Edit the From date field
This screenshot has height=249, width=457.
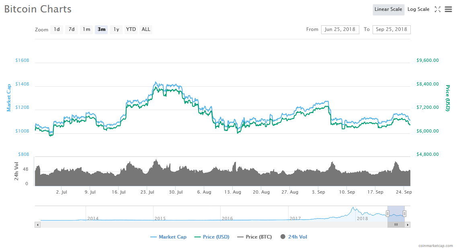tap(340, 29)
